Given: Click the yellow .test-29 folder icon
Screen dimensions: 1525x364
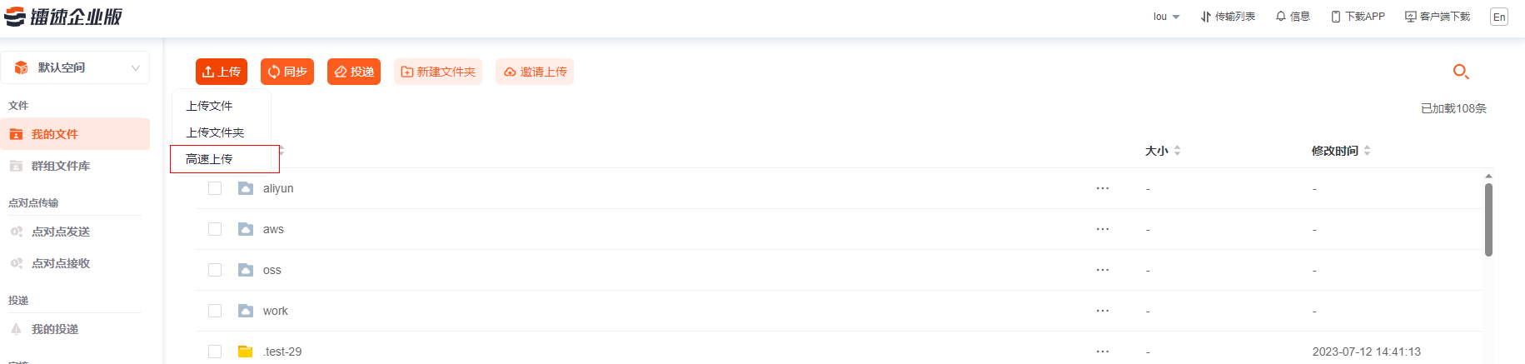Looking at the screenshot, I should [246, 352].
